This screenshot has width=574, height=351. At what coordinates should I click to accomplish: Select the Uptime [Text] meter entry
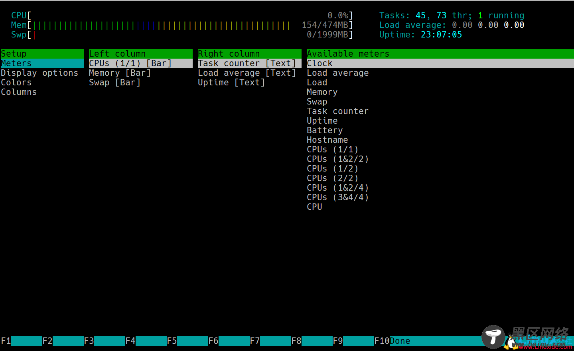(231, 83)
